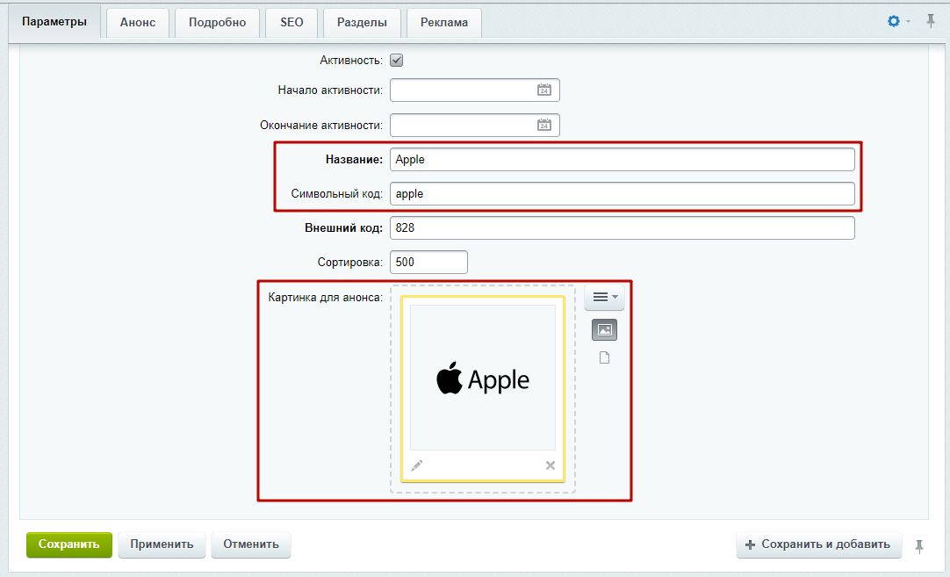Focus the Символьный код field
This screenshot has width=950, height=577.
[623, 194]
